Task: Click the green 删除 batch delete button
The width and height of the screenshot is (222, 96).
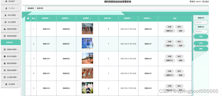Action: tap(201, 49)
